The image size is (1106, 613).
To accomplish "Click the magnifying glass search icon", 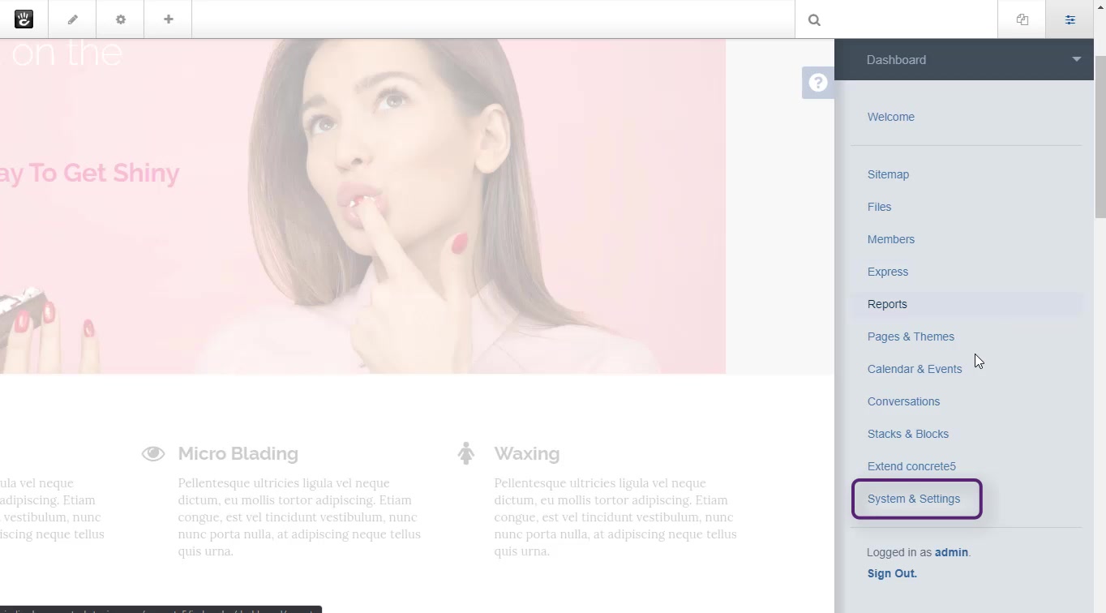I will point(814,20).
